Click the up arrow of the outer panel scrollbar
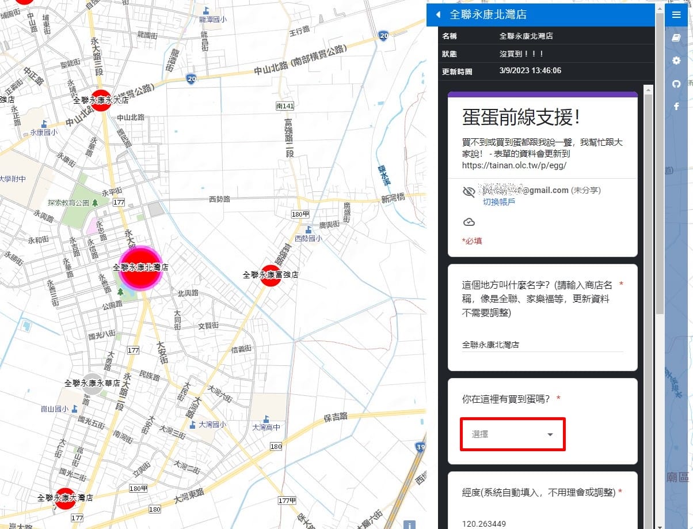Viewport: 693px width, 529px height. pos(660,8)
